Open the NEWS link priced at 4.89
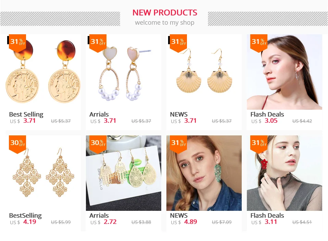 (179, 215)
